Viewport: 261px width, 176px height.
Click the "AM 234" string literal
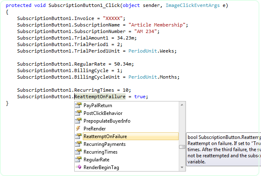[x=146, y=31]
